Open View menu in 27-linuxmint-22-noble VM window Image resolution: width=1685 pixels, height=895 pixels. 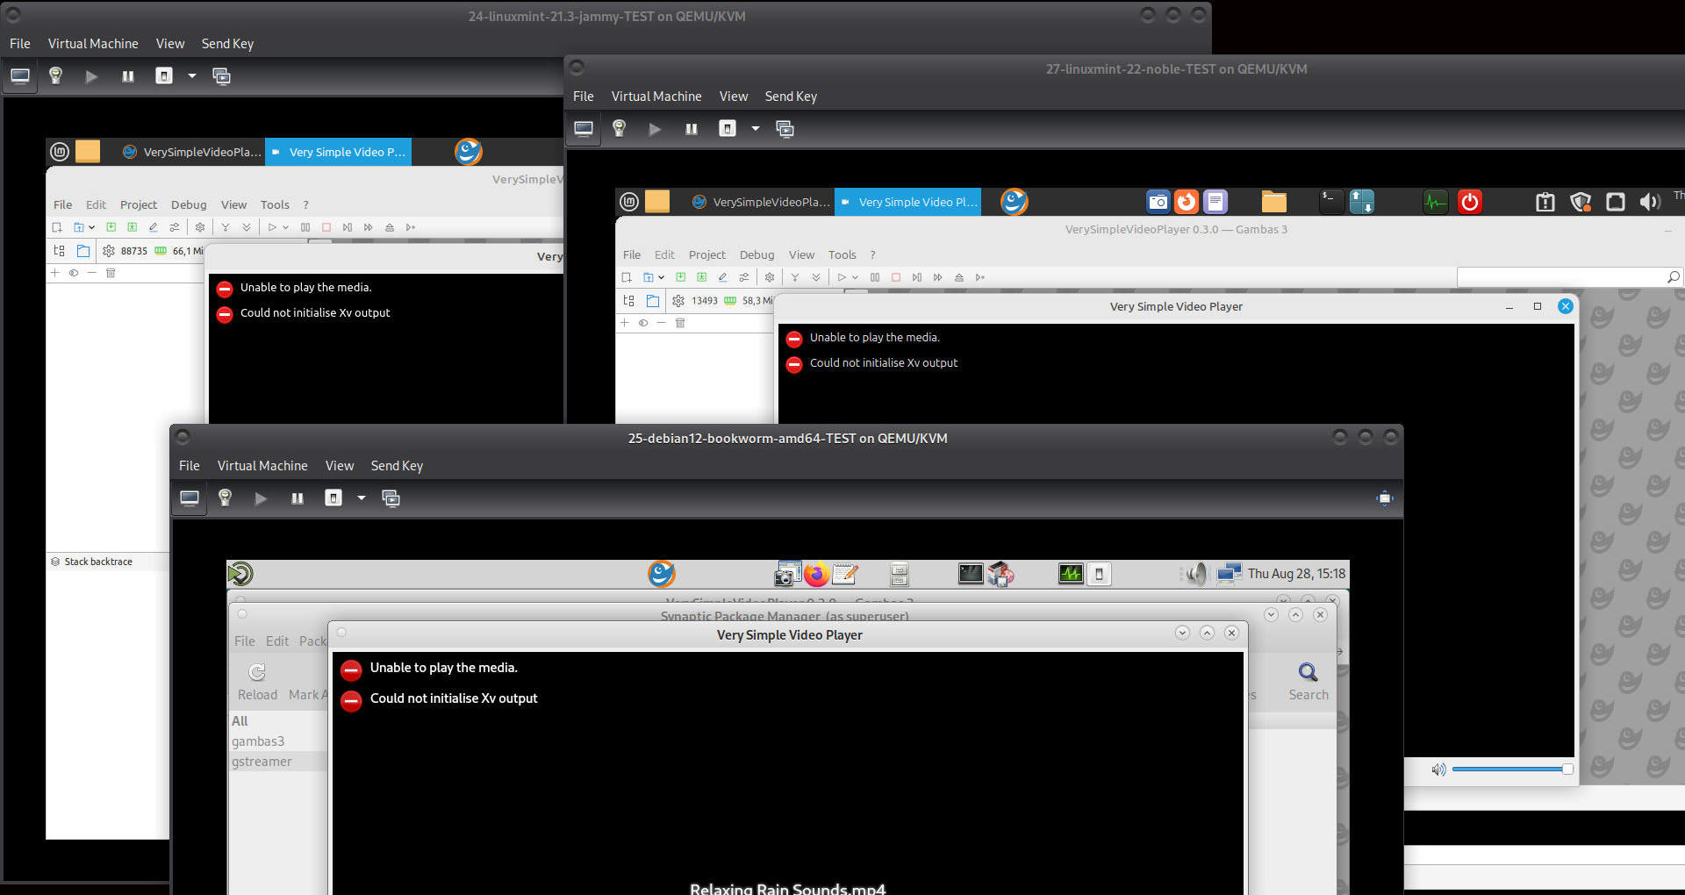(x=734, y=97)
